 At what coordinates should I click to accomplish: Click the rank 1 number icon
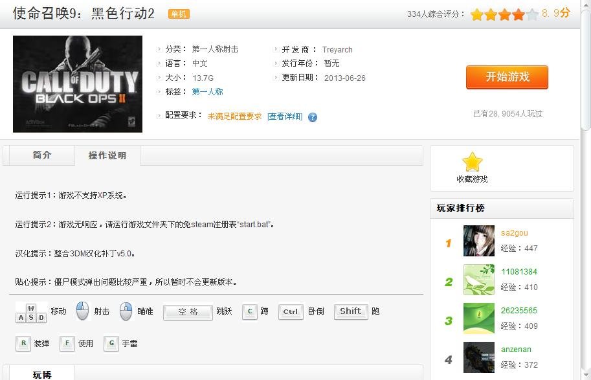click(448, 243)
